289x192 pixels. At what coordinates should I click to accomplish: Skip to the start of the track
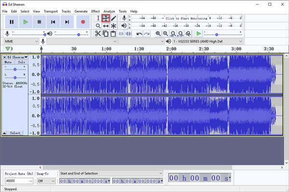[53, 22]
